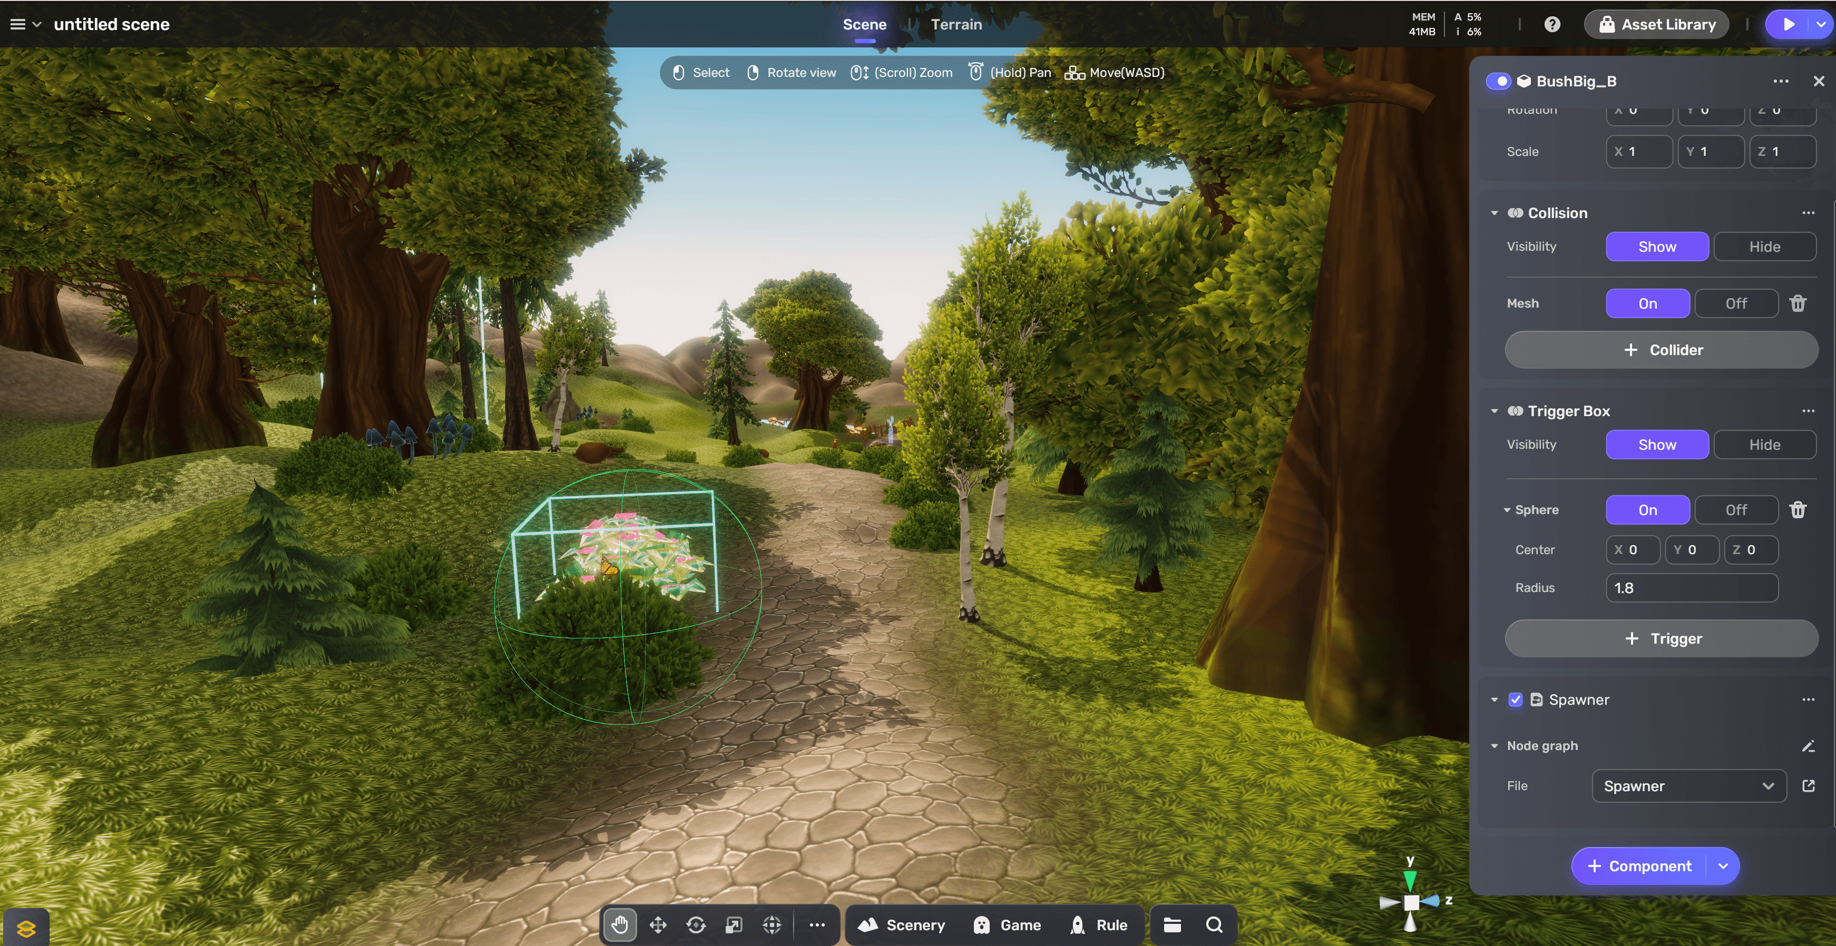
Task: Edit the Sphere Center Y field
Action: click(1691, 550)
